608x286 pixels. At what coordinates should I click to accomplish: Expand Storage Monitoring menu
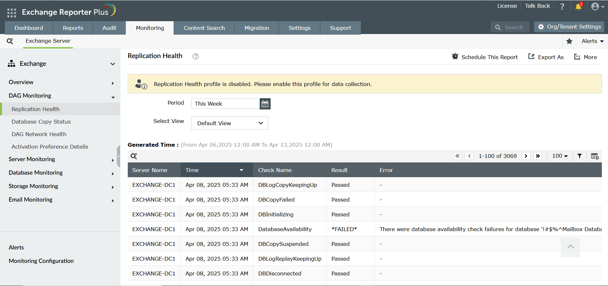113,187
